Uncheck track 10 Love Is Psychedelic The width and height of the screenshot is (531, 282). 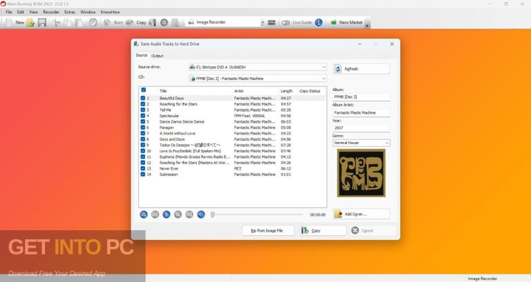142,151
